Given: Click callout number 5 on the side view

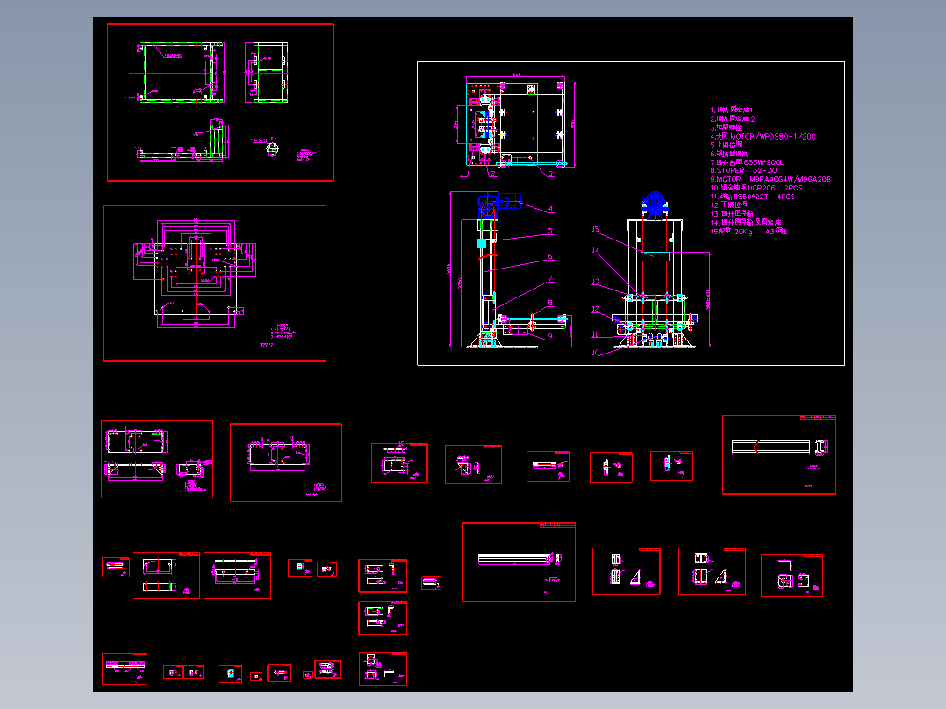Looking at the screenshot, I should (x=550, y=231).
